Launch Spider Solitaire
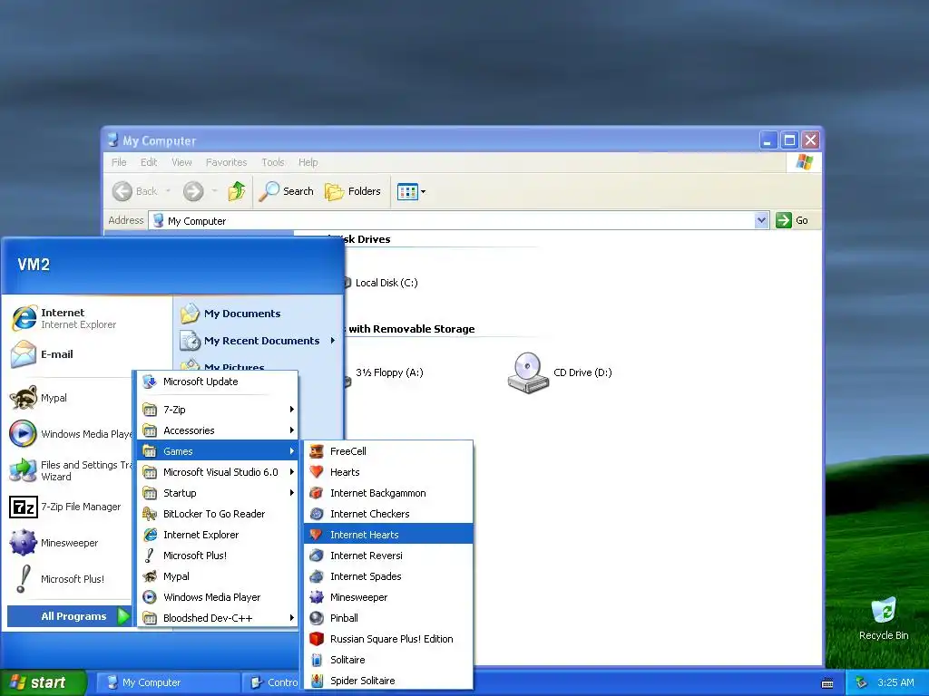The width and height of the screenshot is (929, 696). (x=388, y=681)
